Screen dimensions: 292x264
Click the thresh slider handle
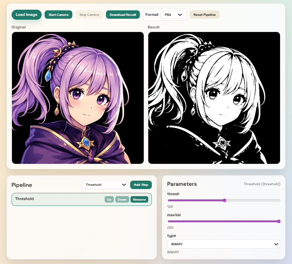[x=224, y=200]
